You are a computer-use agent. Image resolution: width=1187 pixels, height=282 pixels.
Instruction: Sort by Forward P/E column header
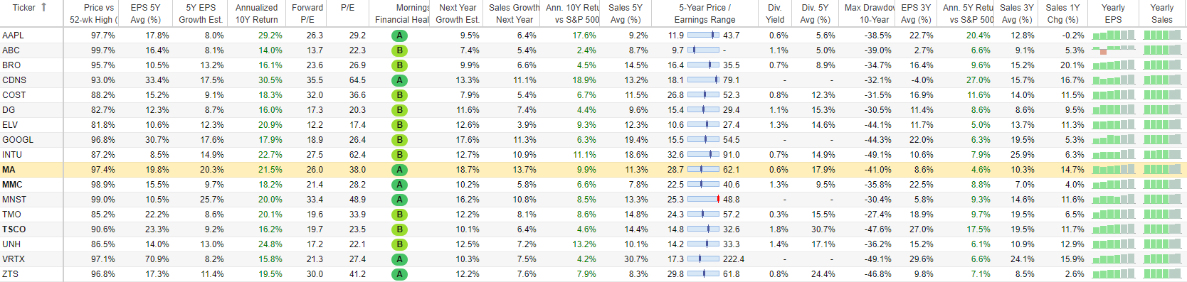pyautogui.click(x=307, y=13)
